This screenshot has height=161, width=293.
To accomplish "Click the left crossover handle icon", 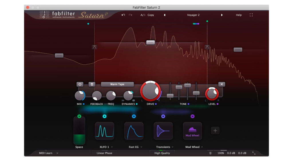I will (x=94, y=47).
